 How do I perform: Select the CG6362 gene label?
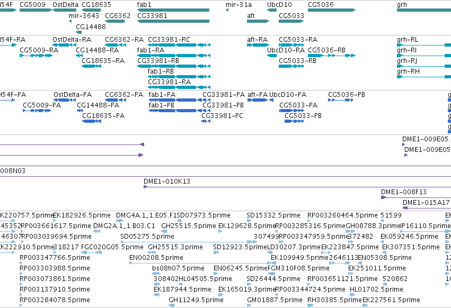pos(118,15)
